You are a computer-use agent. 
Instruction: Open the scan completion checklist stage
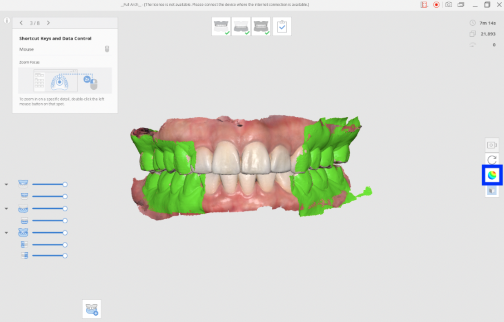pos(282,26)
